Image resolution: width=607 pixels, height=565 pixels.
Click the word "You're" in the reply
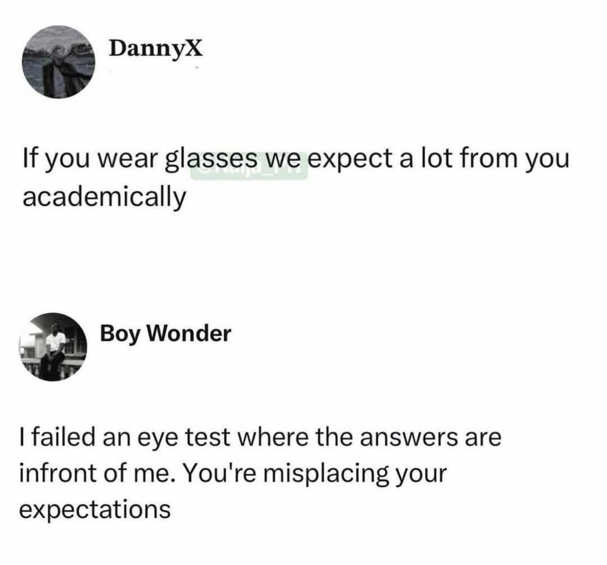pyautogui.click(x=220, y=473)
